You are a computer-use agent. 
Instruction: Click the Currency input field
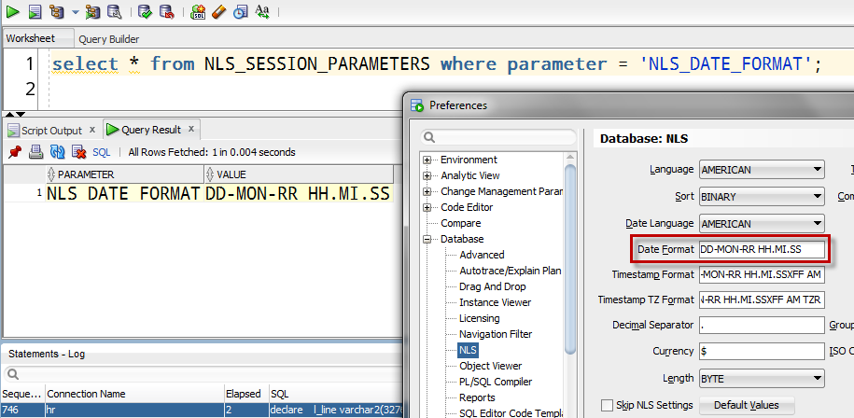[762, 351]
